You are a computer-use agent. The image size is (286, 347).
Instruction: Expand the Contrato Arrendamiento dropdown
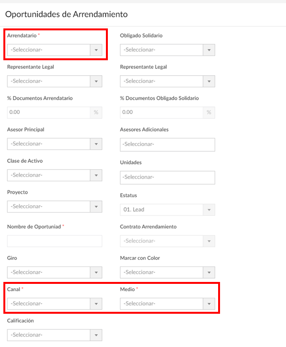coord(167,241)
